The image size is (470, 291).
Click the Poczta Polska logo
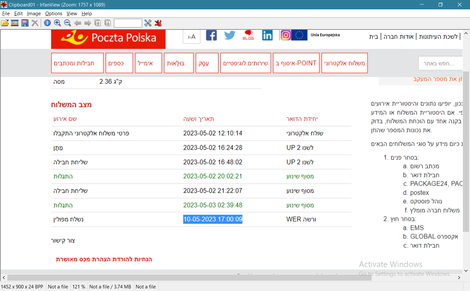point(108,39)
